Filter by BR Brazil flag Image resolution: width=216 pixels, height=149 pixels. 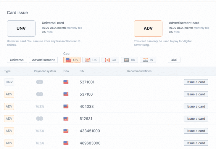point(130,60)
